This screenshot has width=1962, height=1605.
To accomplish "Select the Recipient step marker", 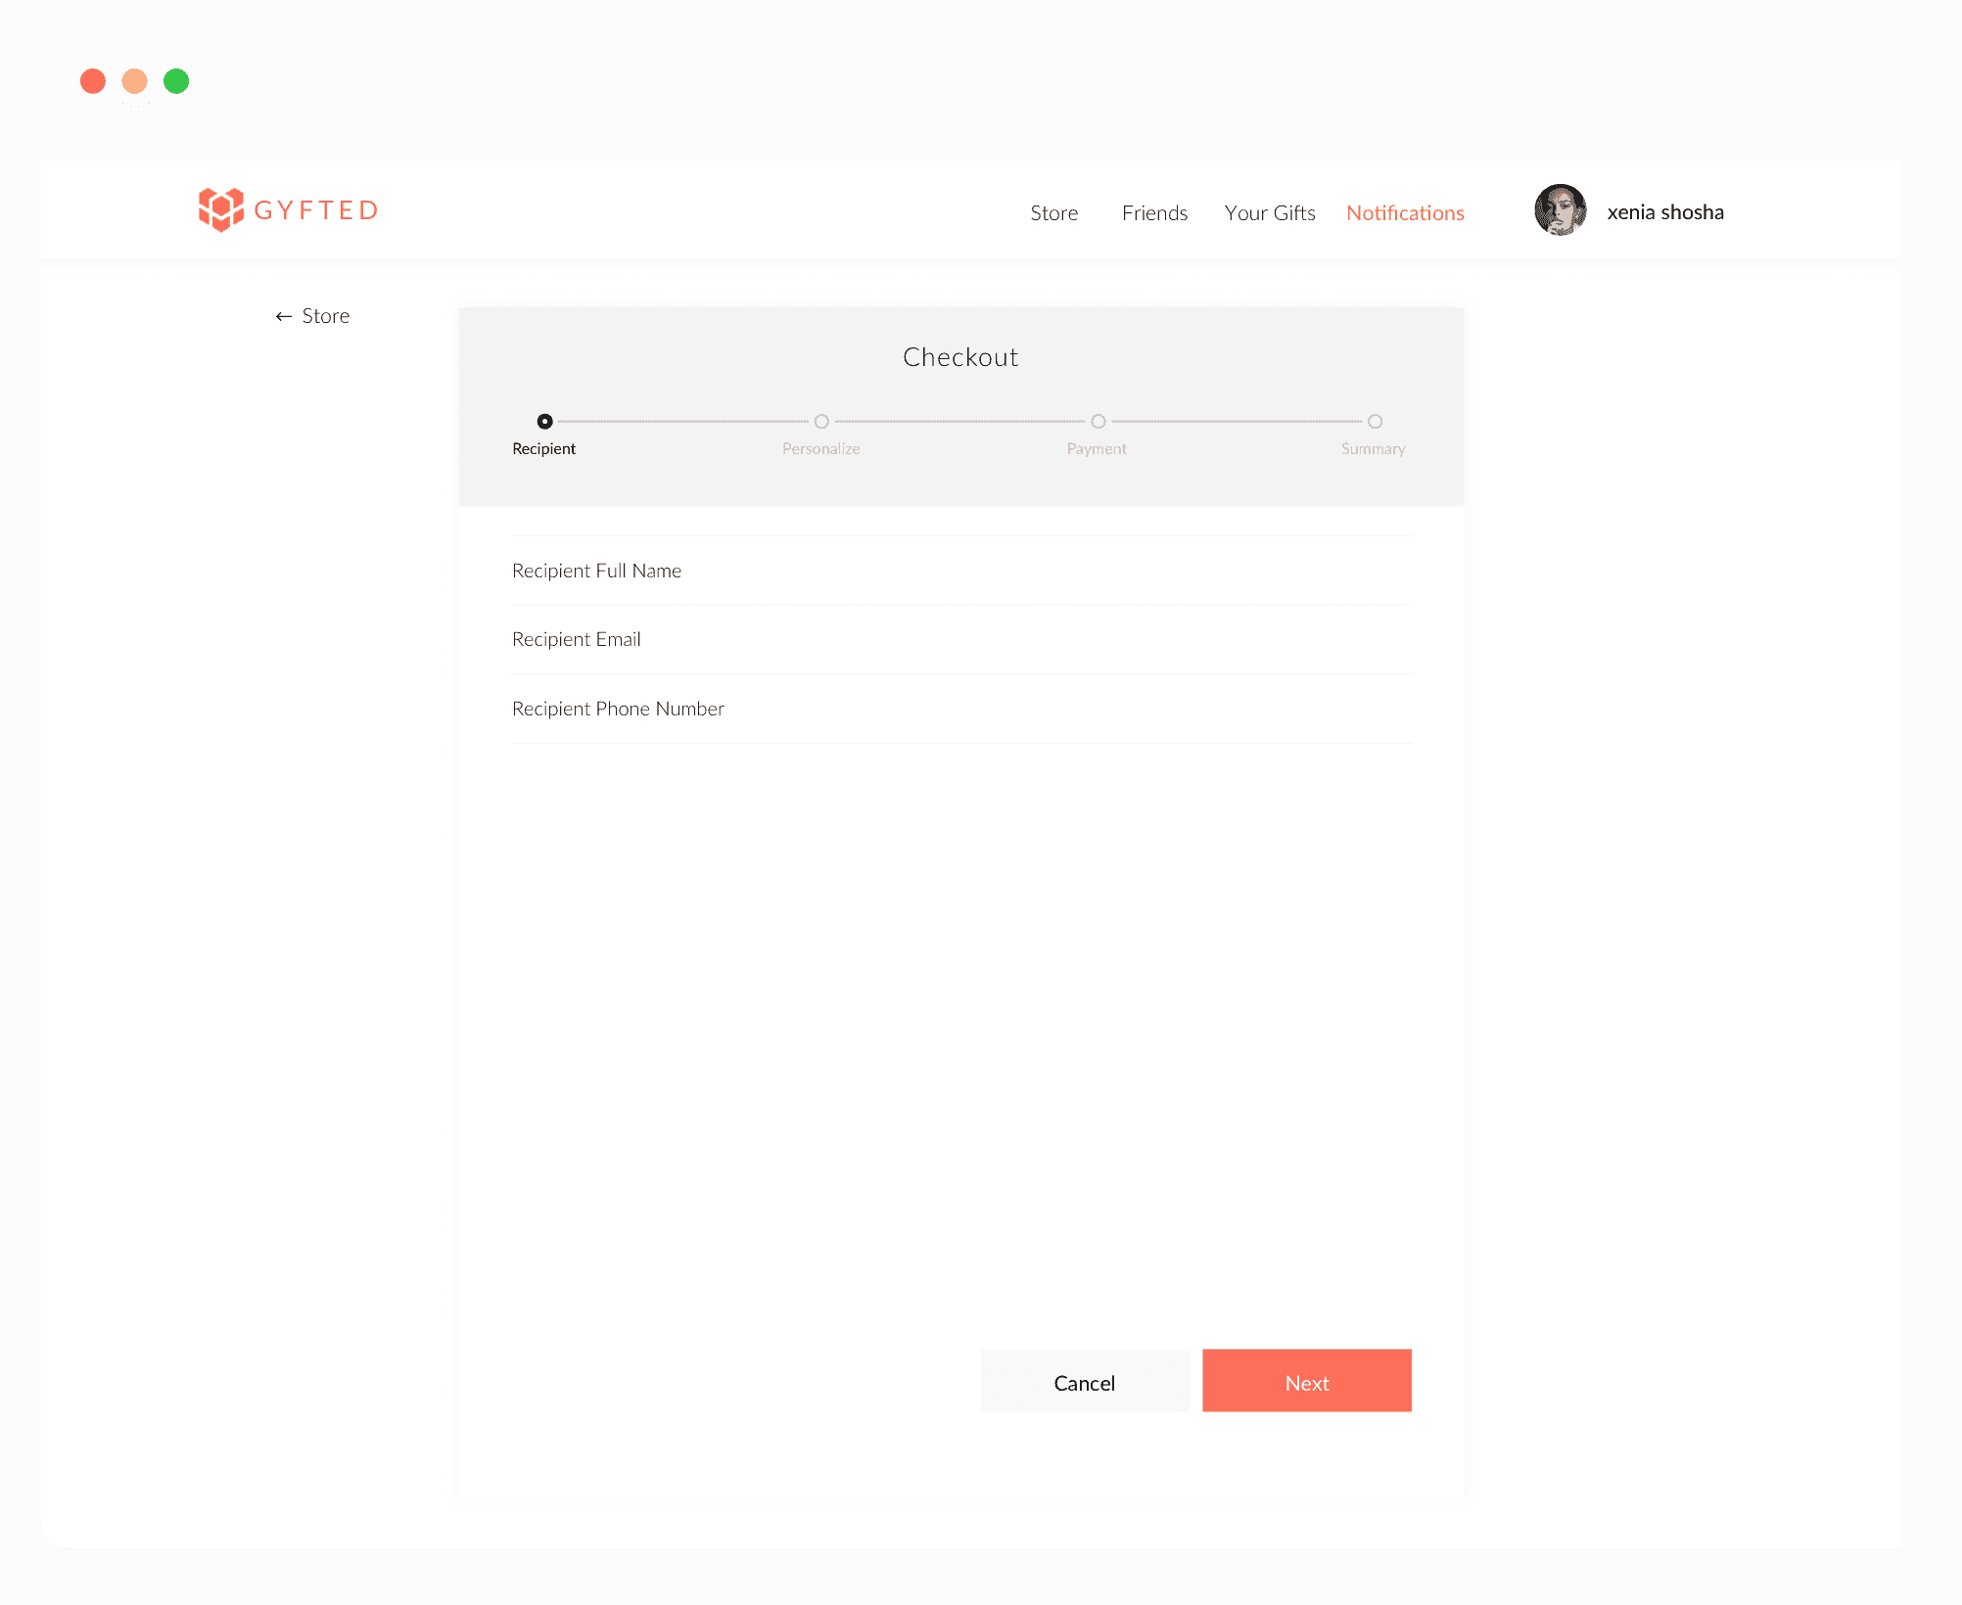I will (x=545, y=422).
